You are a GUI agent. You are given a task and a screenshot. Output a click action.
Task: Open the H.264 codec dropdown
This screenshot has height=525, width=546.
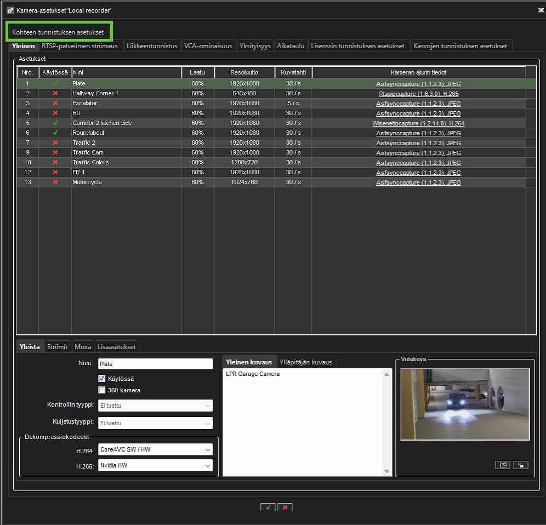155,450
